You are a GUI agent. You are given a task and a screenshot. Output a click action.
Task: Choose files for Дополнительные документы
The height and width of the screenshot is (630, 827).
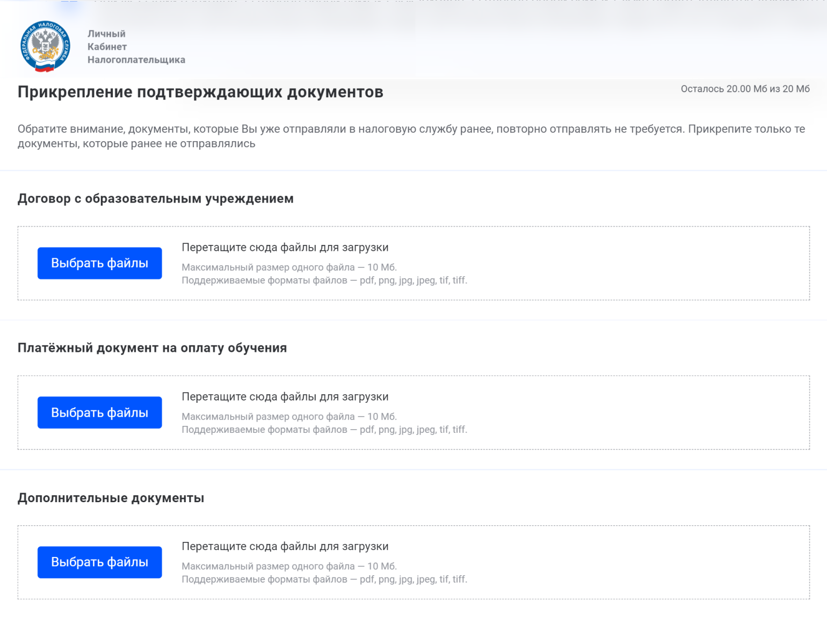coord(99,562)
